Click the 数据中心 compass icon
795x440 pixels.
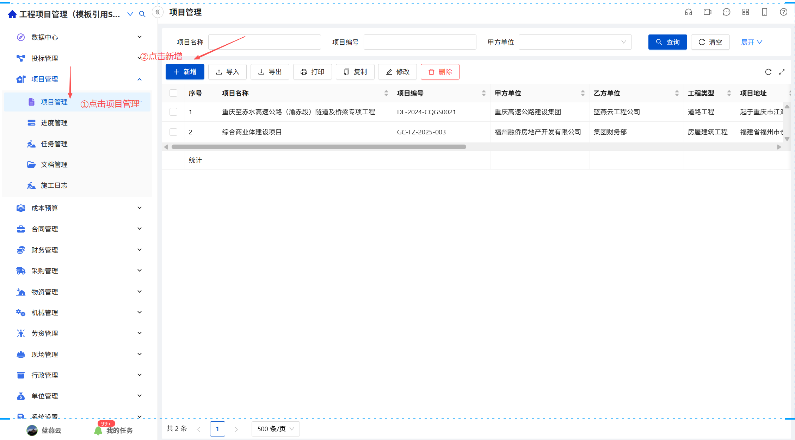tap(21, 37)
